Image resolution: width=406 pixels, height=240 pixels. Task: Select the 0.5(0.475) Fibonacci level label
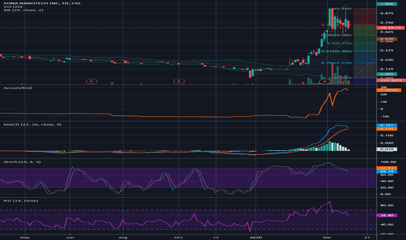click(x=339, y=43)
